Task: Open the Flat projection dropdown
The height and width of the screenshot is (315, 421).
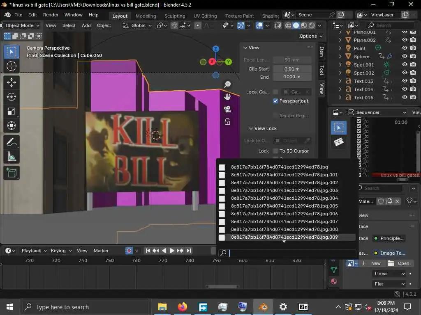Action: (389, 284)
